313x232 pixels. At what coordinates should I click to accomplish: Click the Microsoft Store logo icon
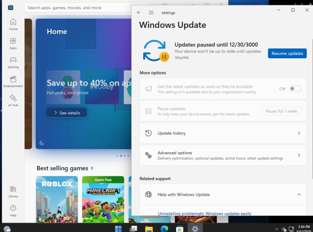pyautogui.click(x=10, y=7)
